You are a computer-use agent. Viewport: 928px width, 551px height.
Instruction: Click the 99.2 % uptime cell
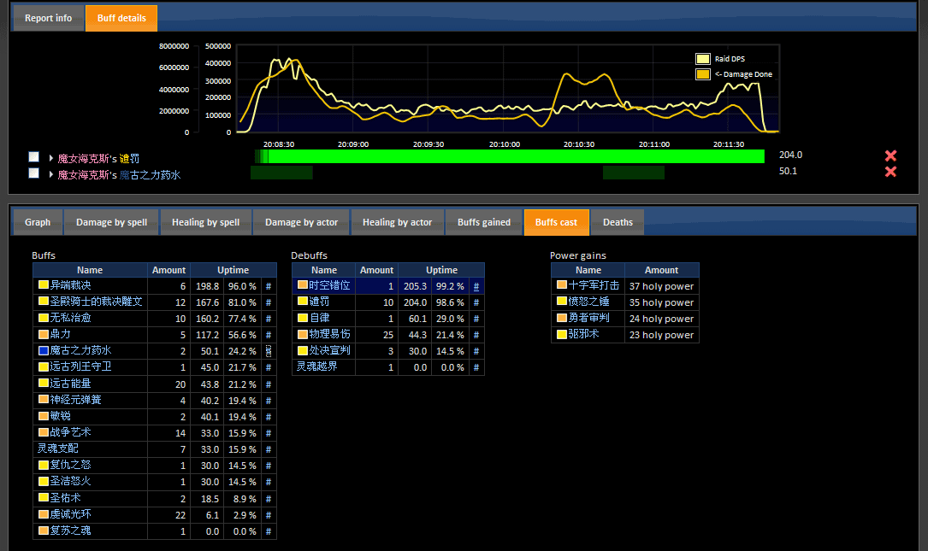pos(450,286)
